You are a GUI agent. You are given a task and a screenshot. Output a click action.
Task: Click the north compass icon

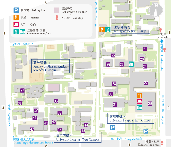coord(156,9)
